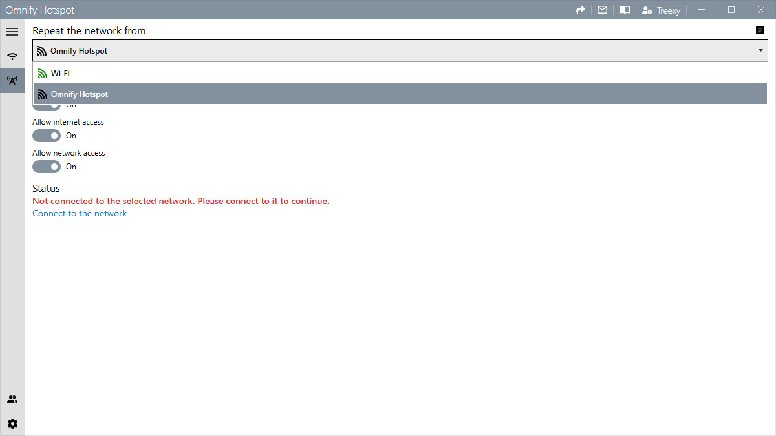This screenshot has width=776, height=436.
Task: Toggle Allow network access off
Action: coord(46,167)
